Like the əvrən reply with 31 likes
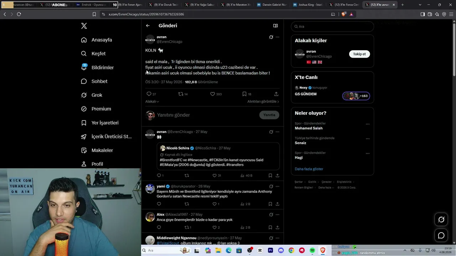This screenshot has height=256, width=456. 217,175
